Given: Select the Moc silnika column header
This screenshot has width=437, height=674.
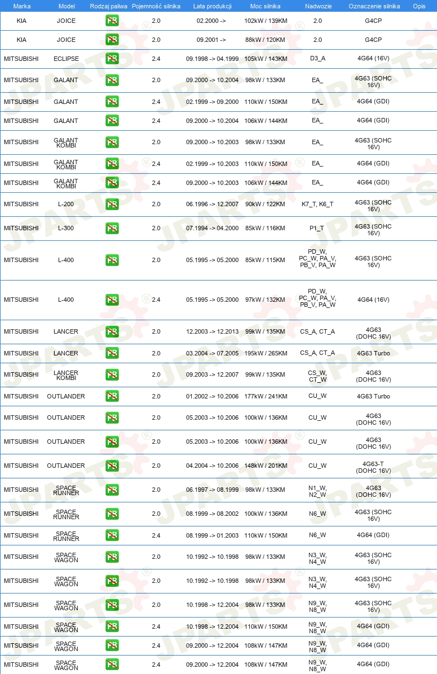Looking at the screenshot, I should pos(265,6).
